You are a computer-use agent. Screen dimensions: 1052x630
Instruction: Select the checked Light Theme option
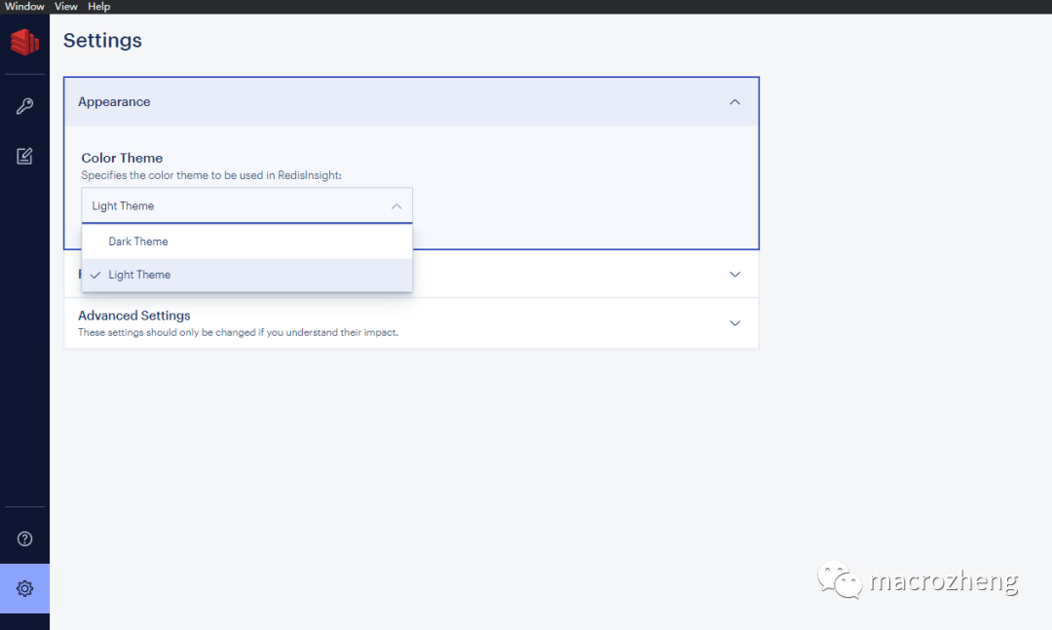click(246, 276)
